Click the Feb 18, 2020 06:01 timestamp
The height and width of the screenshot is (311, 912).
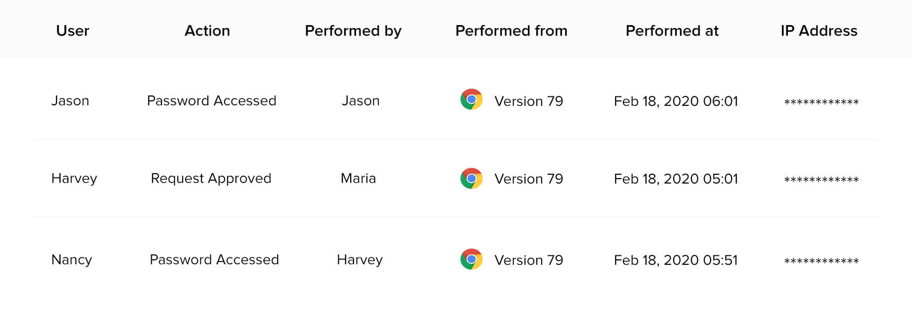[676, 101]
